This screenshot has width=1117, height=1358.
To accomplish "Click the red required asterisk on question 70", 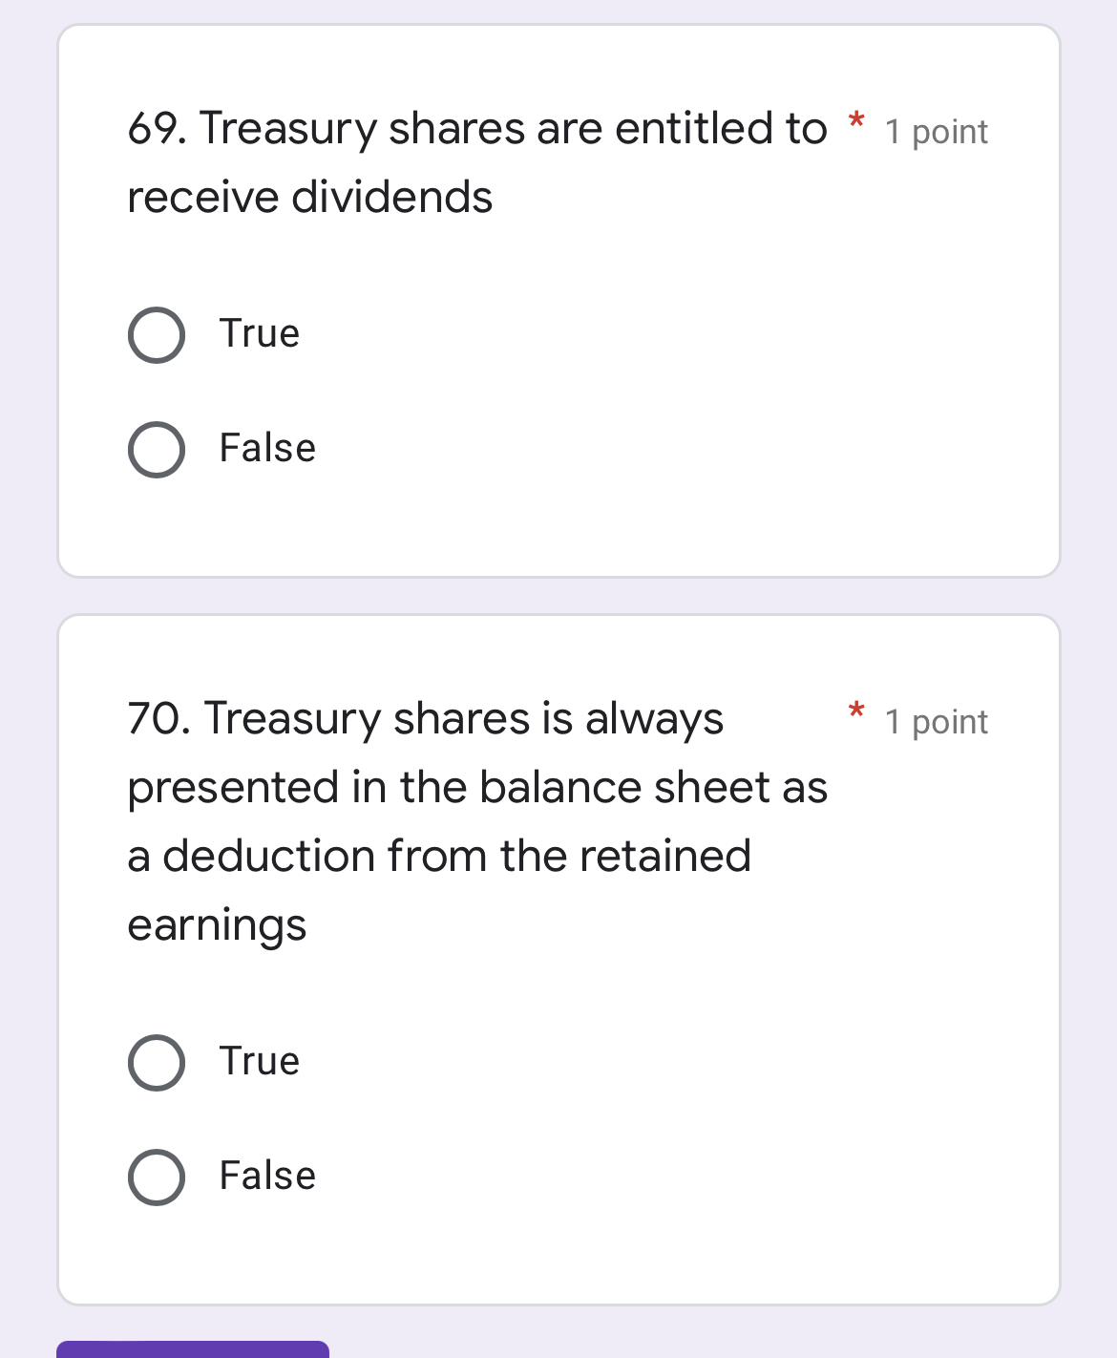I will (x=856, y=712).
